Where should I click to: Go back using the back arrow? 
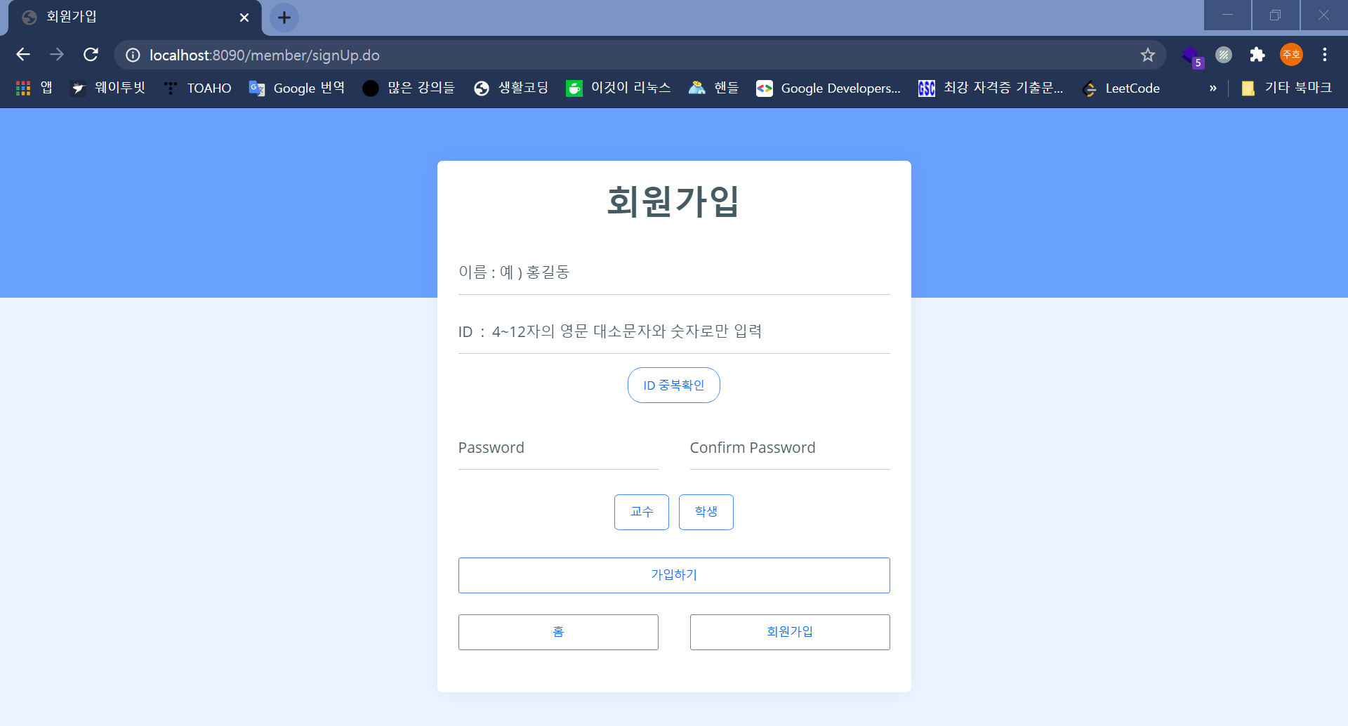tap(23, 55)
